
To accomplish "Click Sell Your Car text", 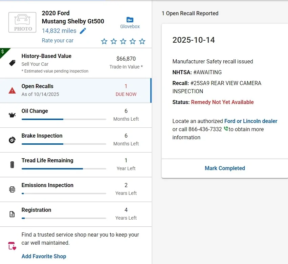I will pos(35,64).
